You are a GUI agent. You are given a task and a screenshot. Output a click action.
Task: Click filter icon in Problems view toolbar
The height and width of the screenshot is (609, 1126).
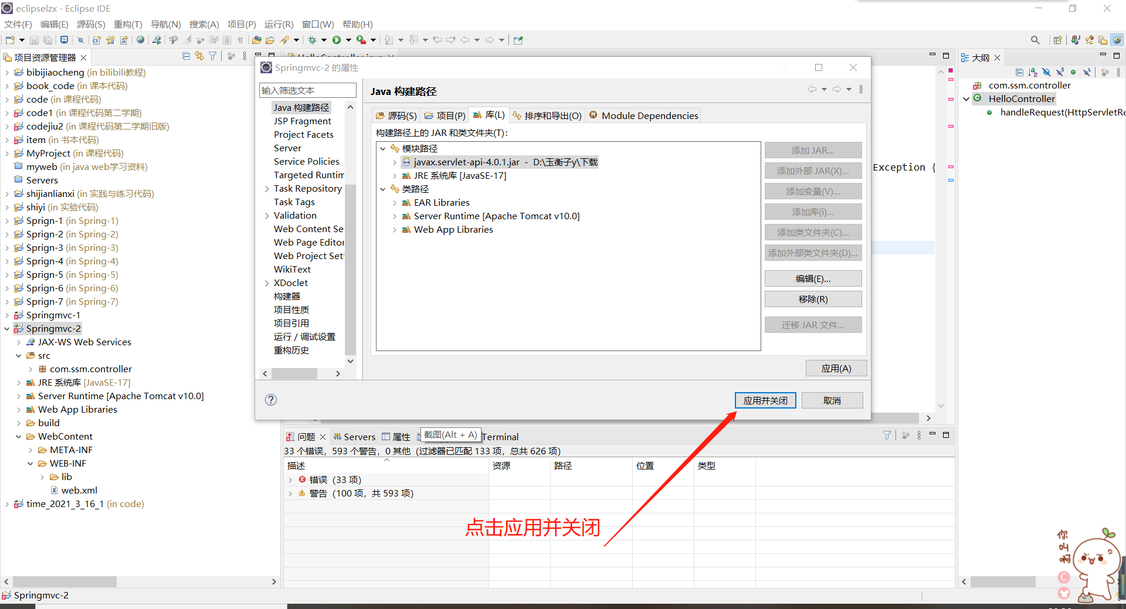[x=887, y=436]
